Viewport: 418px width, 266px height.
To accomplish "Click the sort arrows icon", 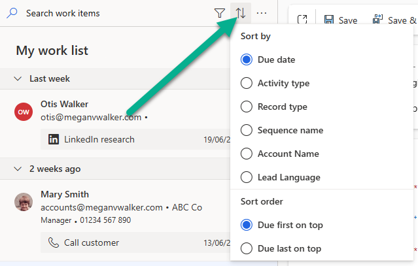I will coord(241,13).
